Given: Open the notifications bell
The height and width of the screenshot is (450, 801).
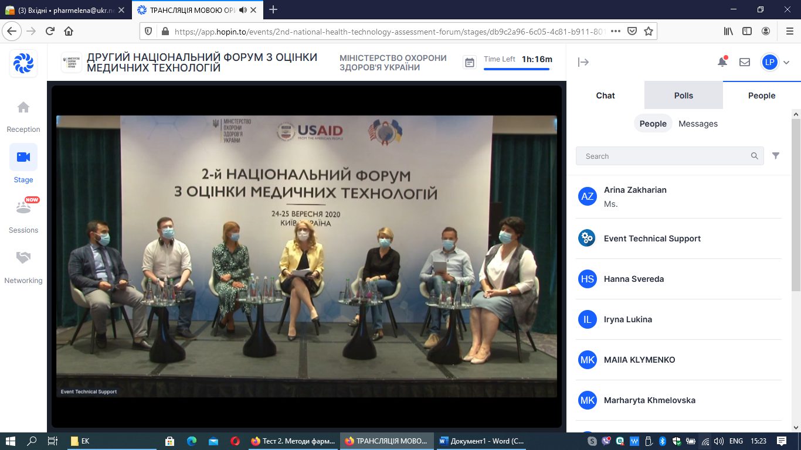Looking at the screenshot, I should pyautogui.click(x=722, y=62).
